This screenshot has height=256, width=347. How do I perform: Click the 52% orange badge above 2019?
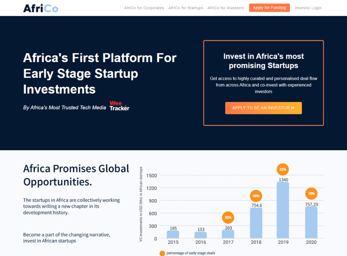coord(283,170)
